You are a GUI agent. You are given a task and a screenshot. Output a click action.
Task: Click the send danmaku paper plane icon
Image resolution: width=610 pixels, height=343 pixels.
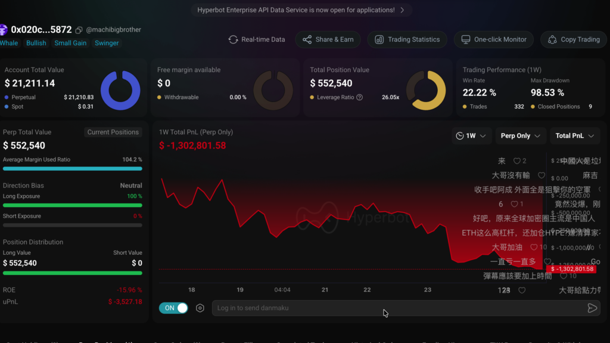592,308
